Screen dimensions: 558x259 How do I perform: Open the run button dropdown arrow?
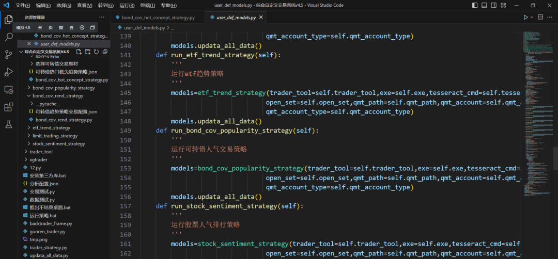pos(532,17)
